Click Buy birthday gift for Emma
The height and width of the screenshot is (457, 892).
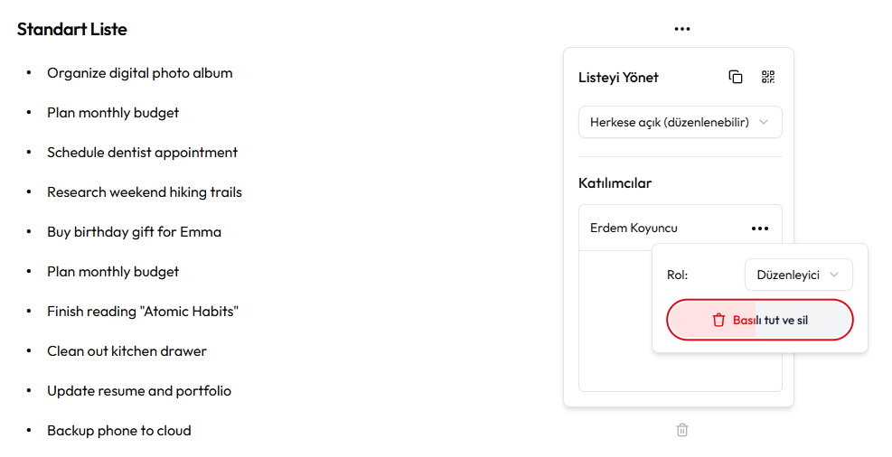[x=135, y=232]
